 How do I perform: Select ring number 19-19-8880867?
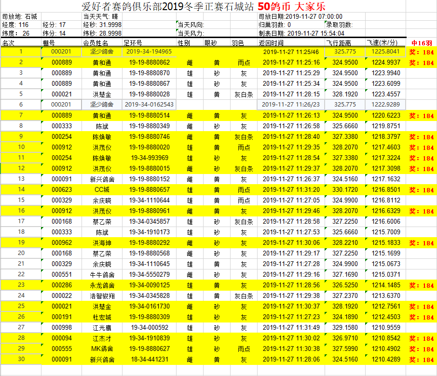click(x=150, y=83)
